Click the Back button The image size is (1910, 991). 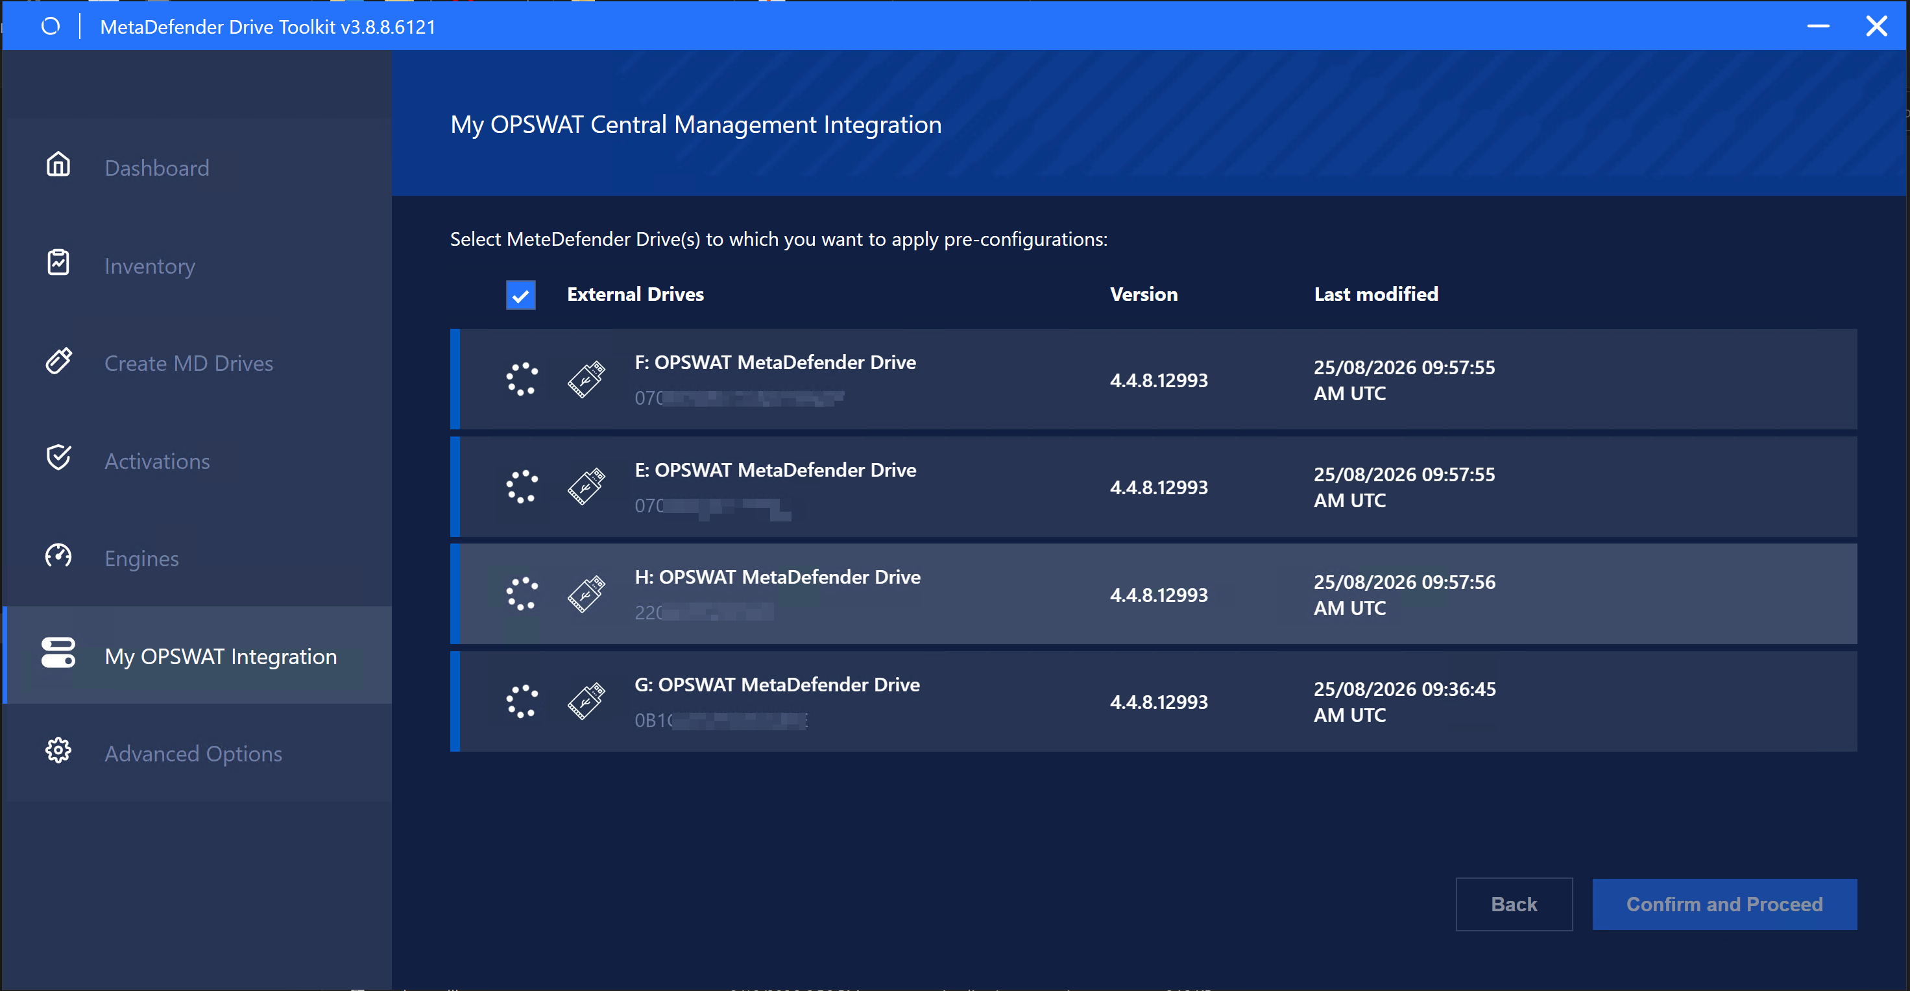1514,904
